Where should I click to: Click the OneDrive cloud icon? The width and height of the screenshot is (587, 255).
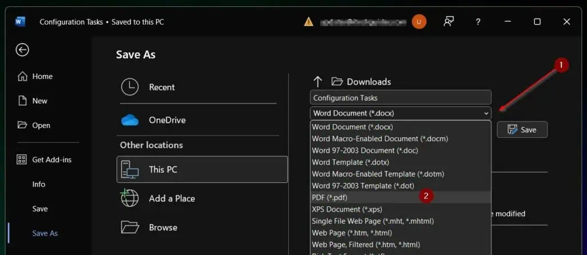[130, 120]
